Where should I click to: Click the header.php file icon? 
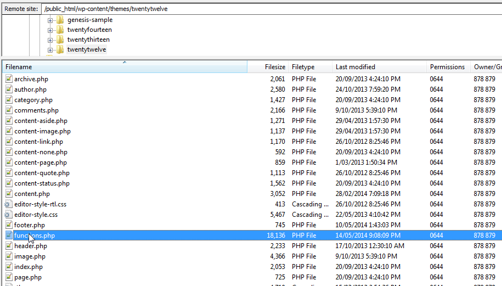9,246
